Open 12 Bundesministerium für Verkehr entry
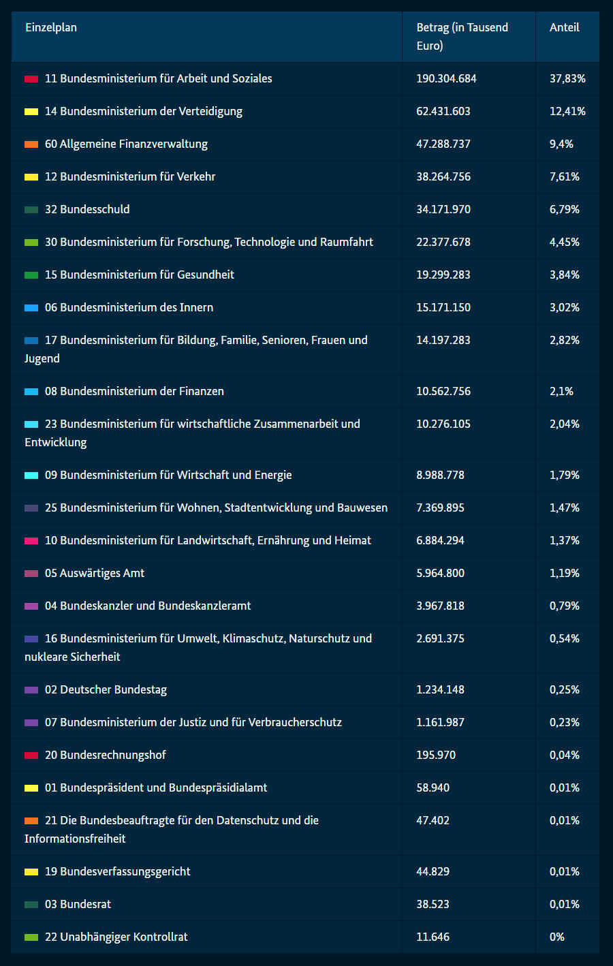 click(x=130, y=177)
